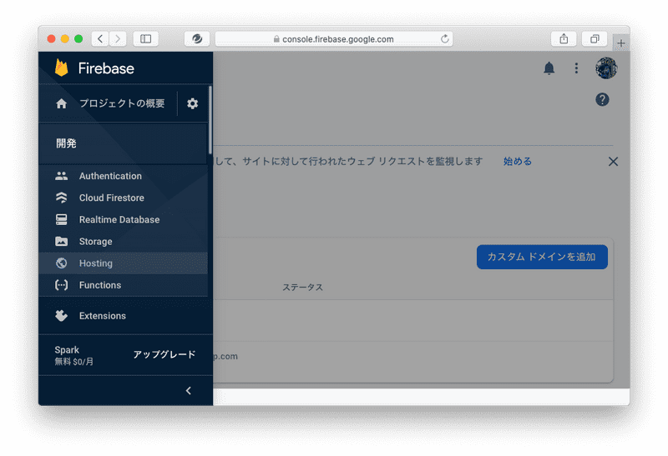Dismiss the web request monitoring banner
Screen dimensions: 668x456
[x=613, y=162]
